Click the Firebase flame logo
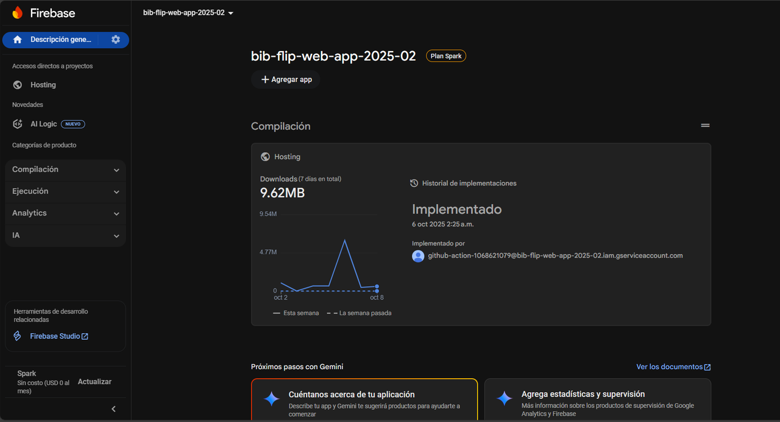780x422 pixels. (17, 13)
